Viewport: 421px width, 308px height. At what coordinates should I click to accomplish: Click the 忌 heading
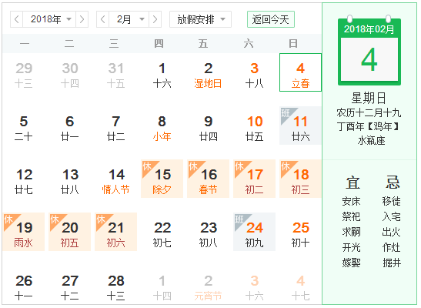click(x=393, y=182)
